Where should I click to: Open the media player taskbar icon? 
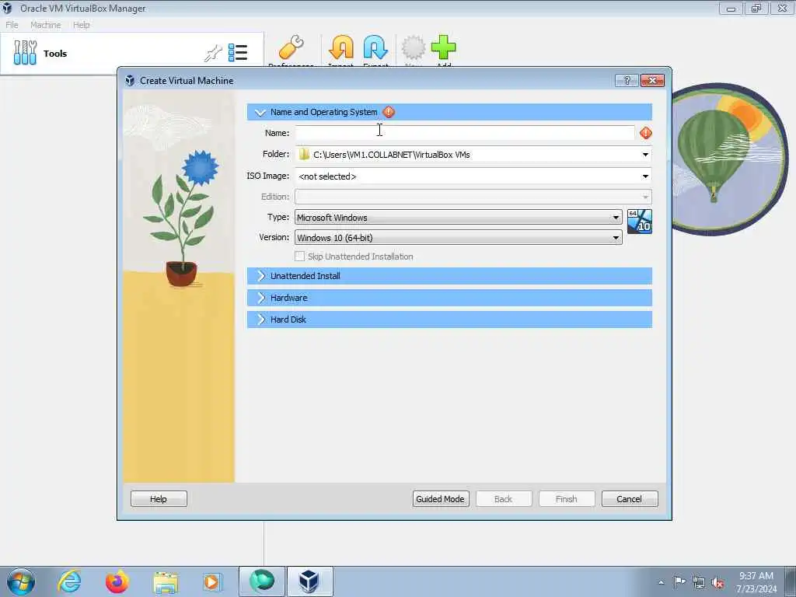tap(211, 582)
